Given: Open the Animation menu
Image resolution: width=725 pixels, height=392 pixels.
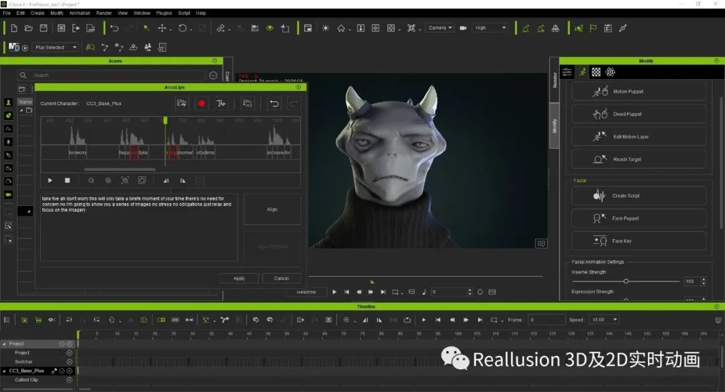Looking at the screenshot, I should click(79, 13).
